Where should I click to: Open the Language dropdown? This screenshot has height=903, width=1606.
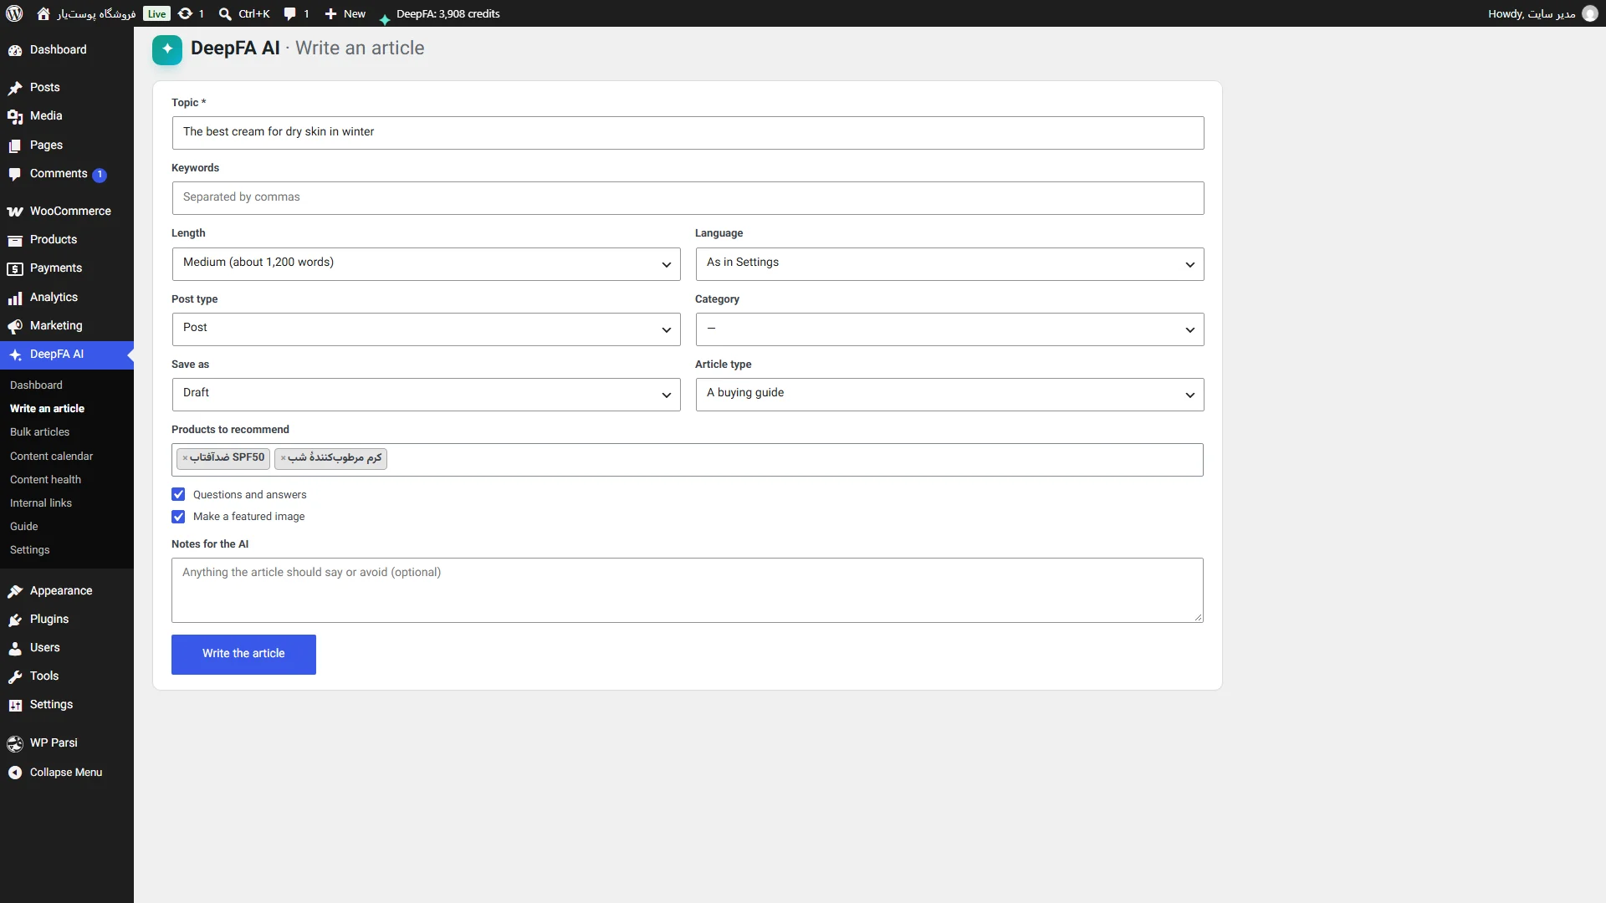[949, 263]
